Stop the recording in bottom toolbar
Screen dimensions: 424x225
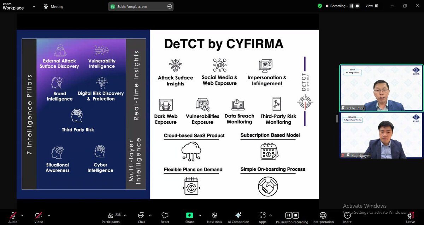tap(296, 215)
